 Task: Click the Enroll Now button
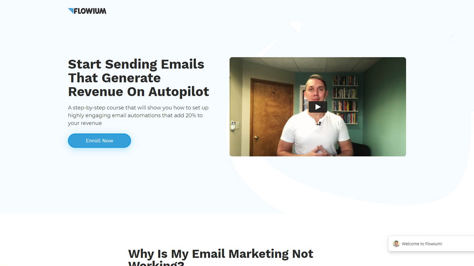tap(99, 140)
